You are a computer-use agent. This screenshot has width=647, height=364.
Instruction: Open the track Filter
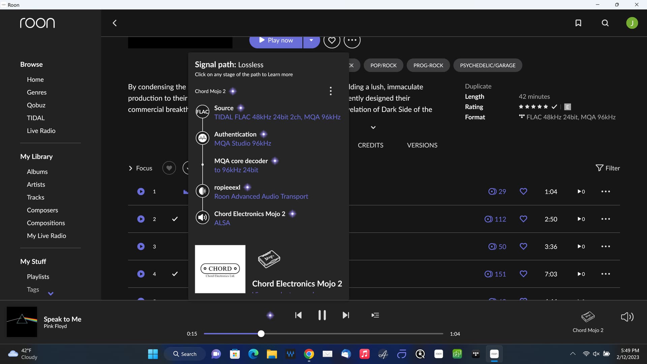608,168
